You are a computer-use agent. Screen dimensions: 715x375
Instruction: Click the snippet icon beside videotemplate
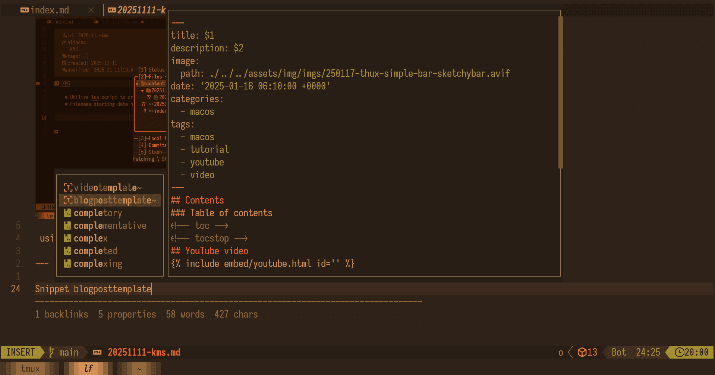point(68,187)
